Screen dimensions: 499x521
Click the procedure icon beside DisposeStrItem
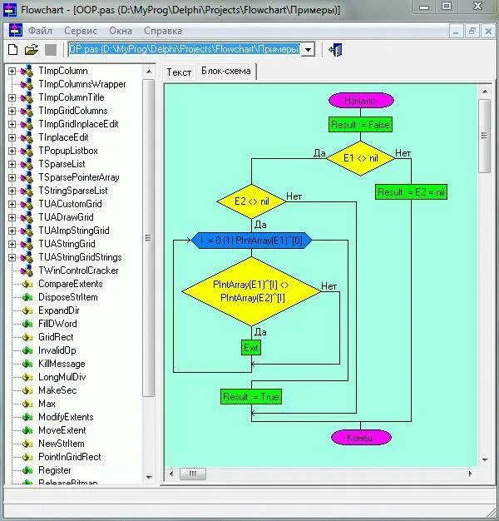coord(27,297)
